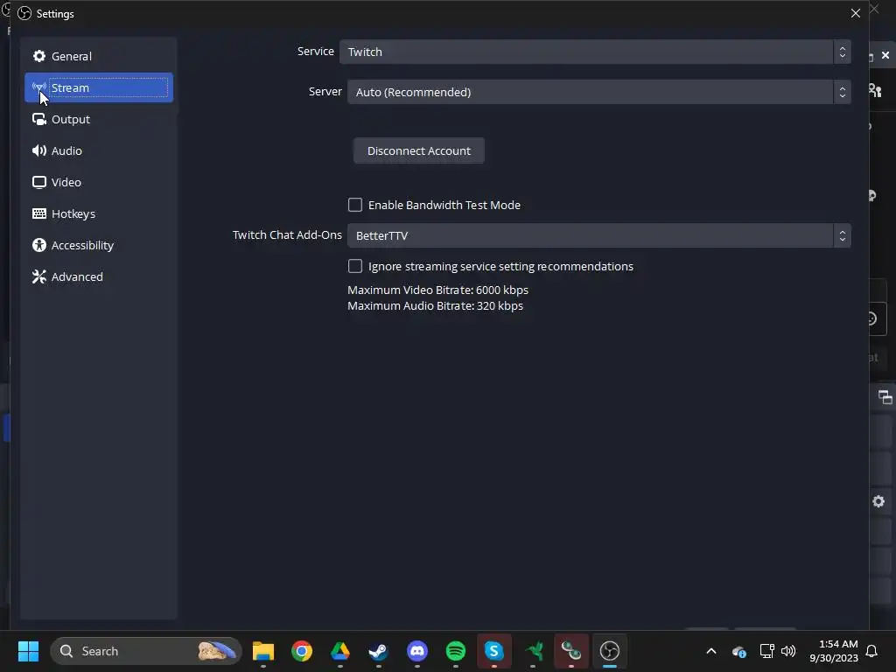
Task: Open the clock showing 1:54 AM
Action: pos(834,651)
